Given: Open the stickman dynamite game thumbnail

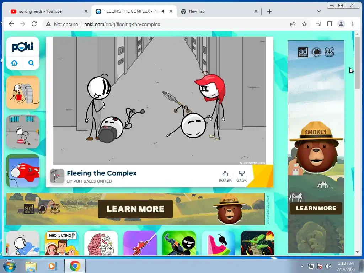Looking at the screenshot, I should [x=23, y=93].
